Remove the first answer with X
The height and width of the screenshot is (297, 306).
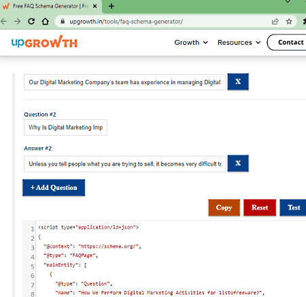click(x=238, y=81)
